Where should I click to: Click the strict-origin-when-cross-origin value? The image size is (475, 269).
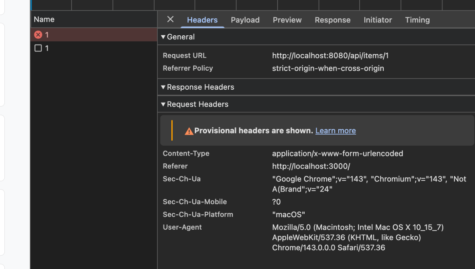(x=328, y=68)
